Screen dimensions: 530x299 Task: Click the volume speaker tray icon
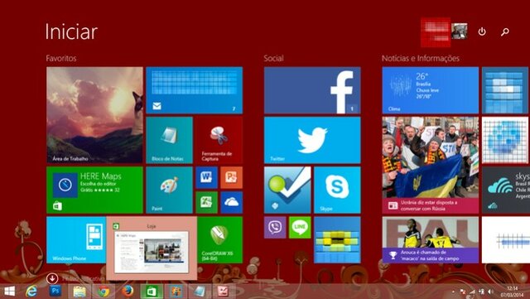[x=490, y=292]
